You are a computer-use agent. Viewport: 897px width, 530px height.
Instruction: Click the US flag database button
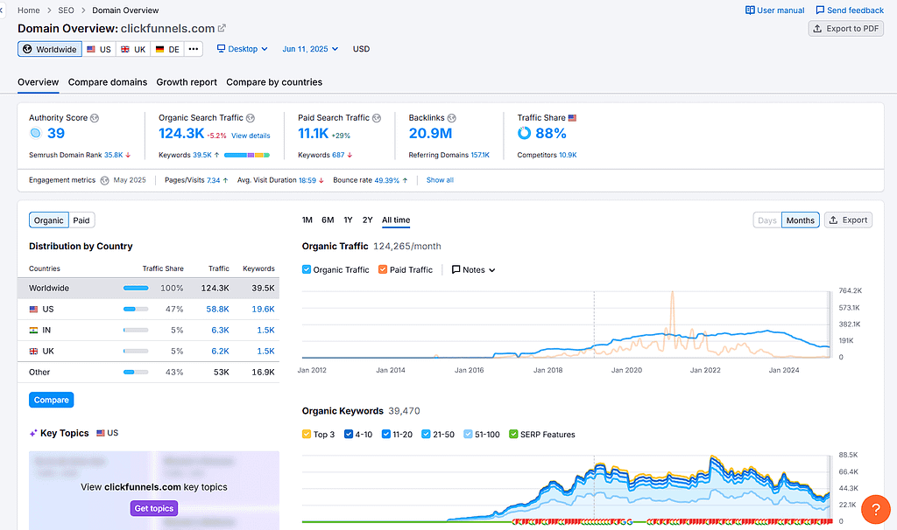point(99,49)
